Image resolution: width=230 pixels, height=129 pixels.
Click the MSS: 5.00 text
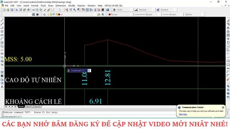tap(18, 59)
